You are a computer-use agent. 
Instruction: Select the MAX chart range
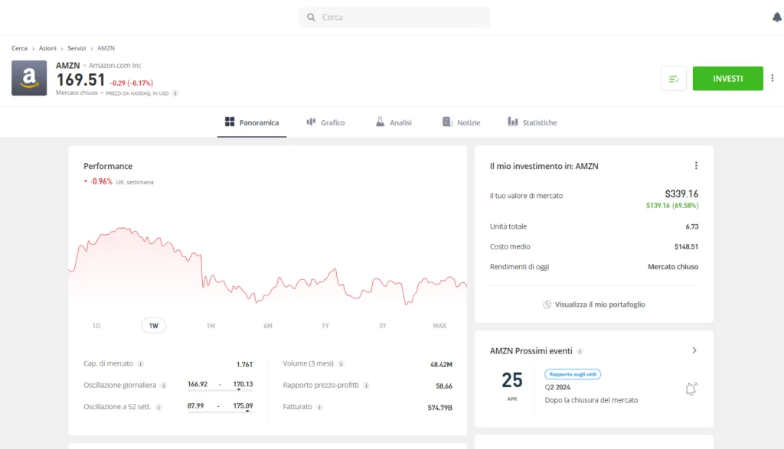[439, 326]
